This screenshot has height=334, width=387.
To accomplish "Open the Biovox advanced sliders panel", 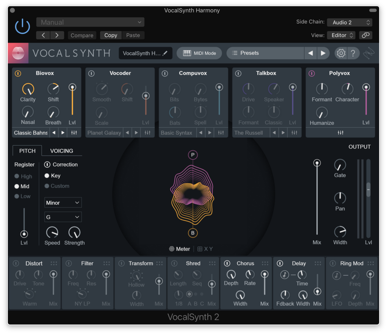I will point(74,132).
